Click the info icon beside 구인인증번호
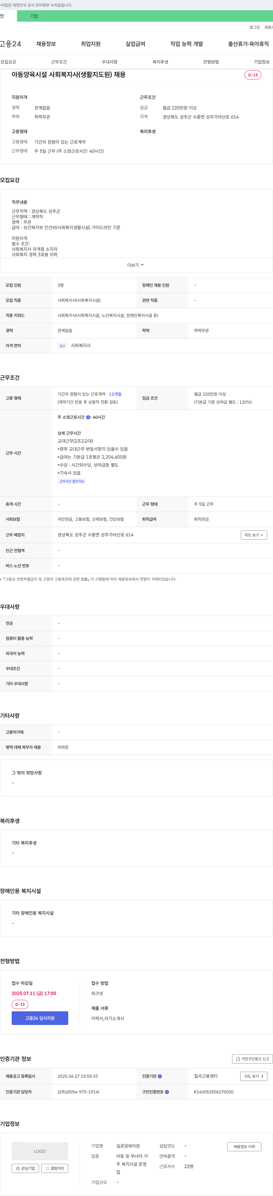This screenshot has width=273, height=1196. tap(167, 1092)
